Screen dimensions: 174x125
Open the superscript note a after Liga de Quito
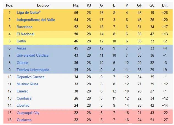click(x=40, y=11)
